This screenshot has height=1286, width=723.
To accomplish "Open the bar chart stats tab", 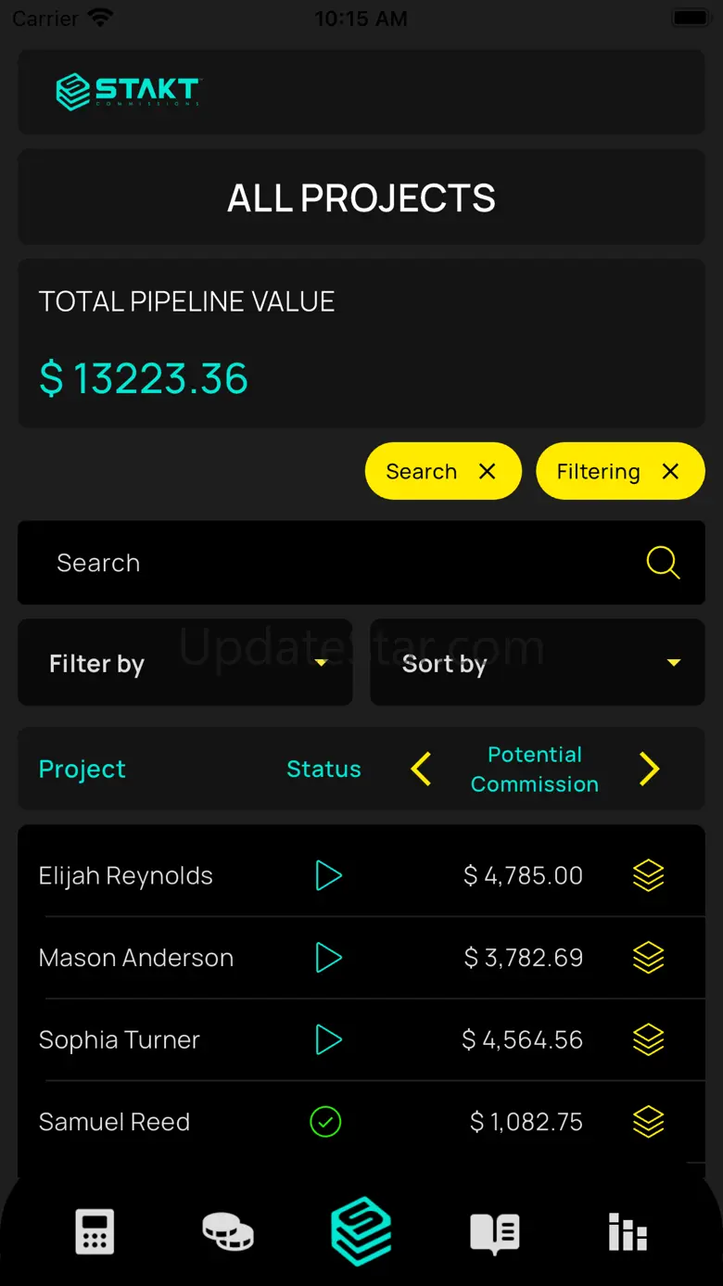I will click(628, 1232).
